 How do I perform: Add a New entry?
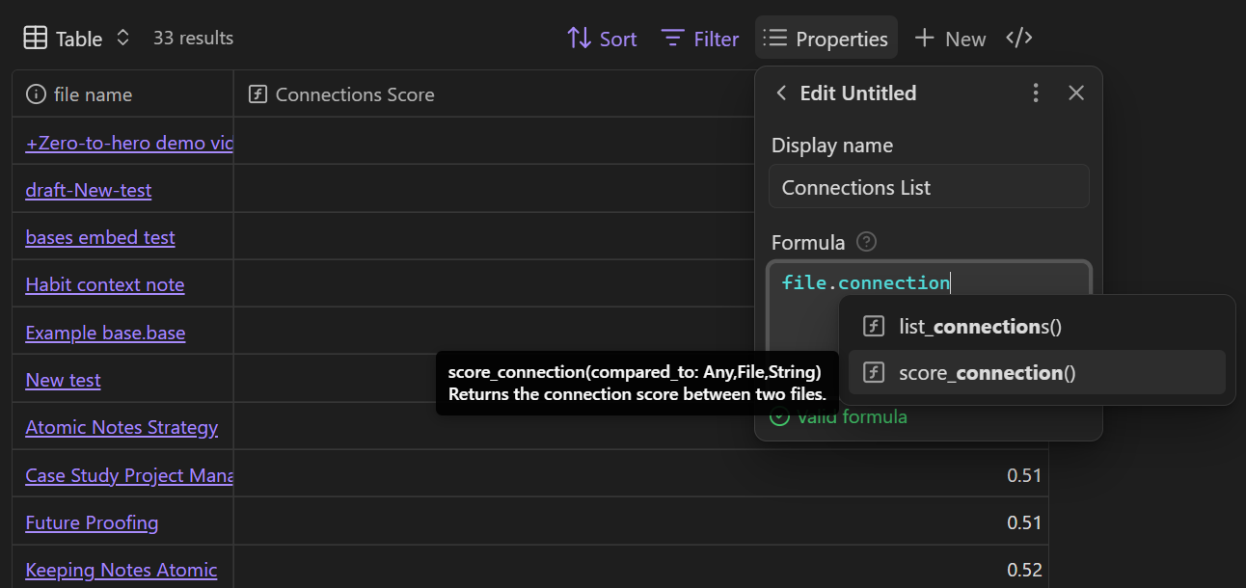click(950, 39)
